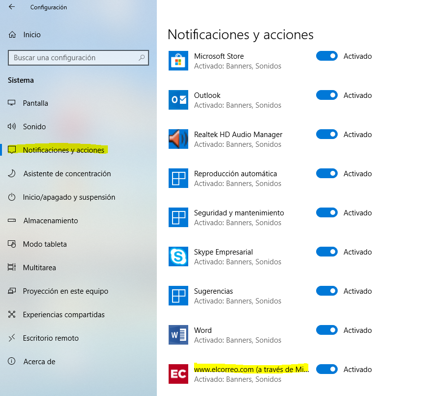Viewport: 423px width, 396px height.
Task: Disable www.elcorreo.com notifications toggle
Action: point(327,369)
